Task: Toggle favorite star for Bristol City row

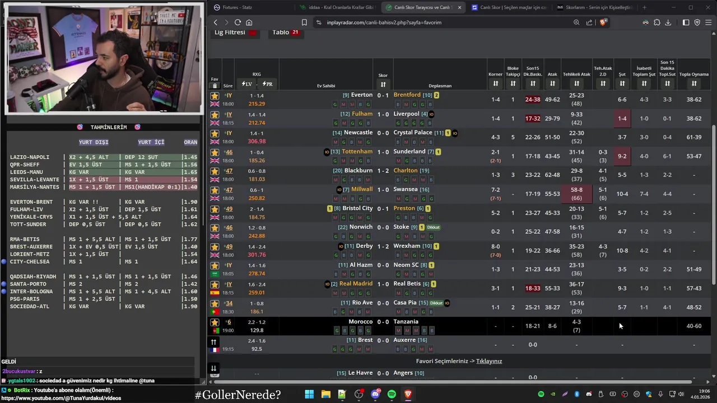Action: pyautogui.click(x=215, y=209)
